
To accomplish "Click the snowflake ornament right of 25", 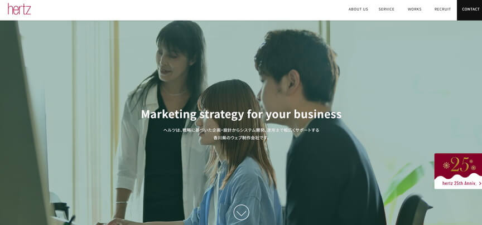I will pos(473,168).
